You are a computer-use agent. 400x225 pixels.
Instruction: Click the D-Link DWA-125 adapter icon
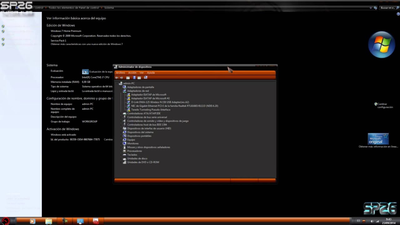coord(129,102)
